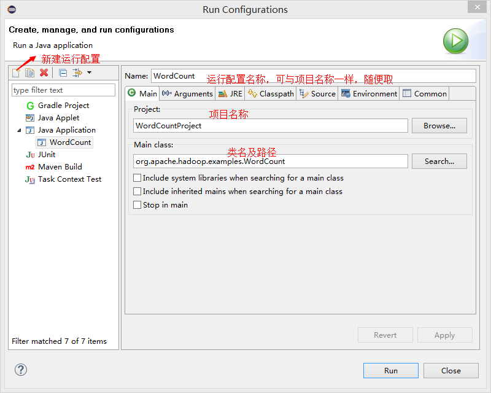Open the Arguments tab
Viewport: 491px width, 393px height.
pyautogui.click(x=187, y=94)
